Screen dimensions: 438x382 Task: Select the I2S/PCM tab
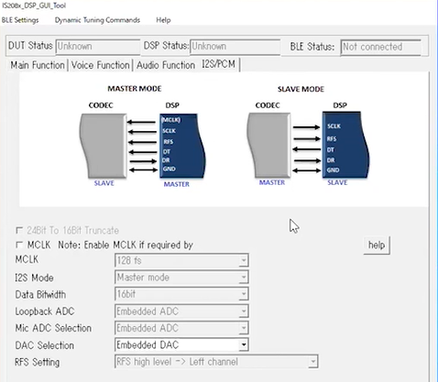click(x=218, y=64)
